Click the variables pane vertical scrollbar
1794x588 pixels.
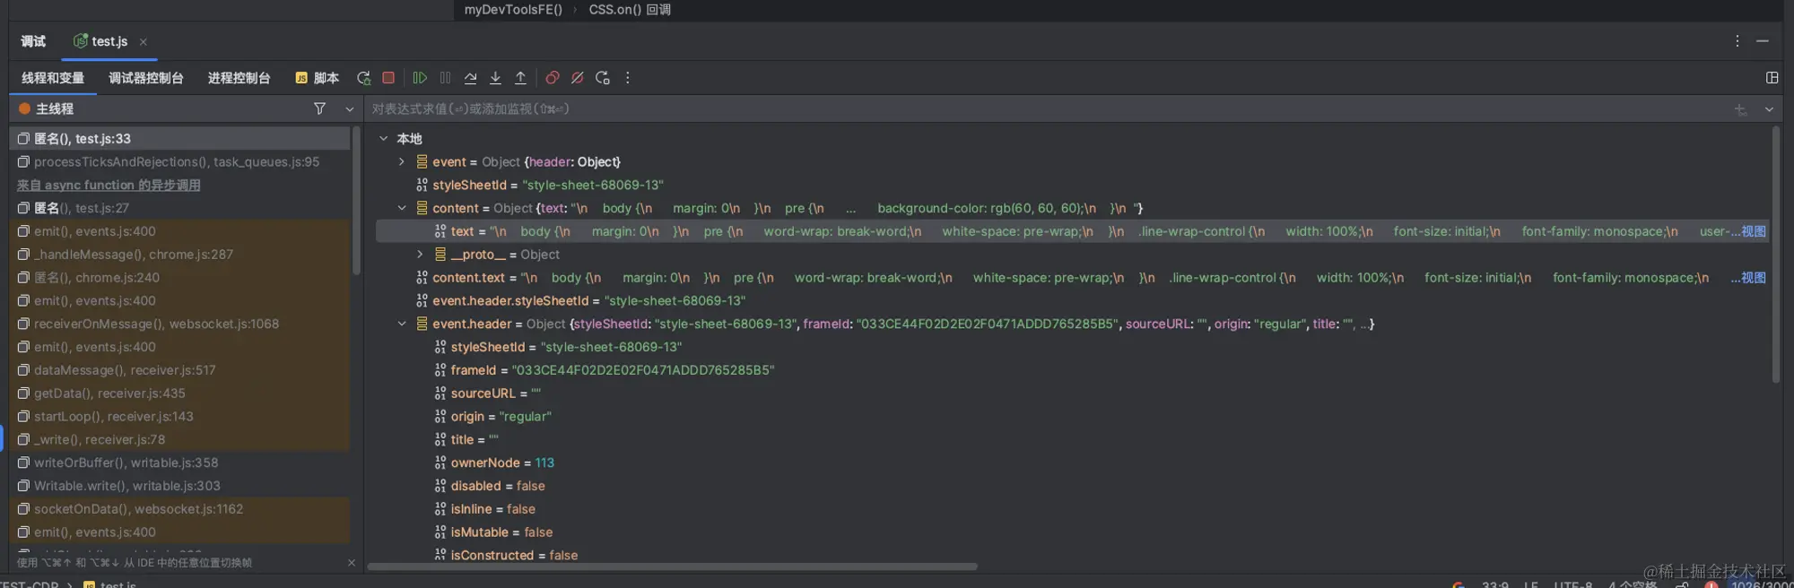tap(1776, 255)
